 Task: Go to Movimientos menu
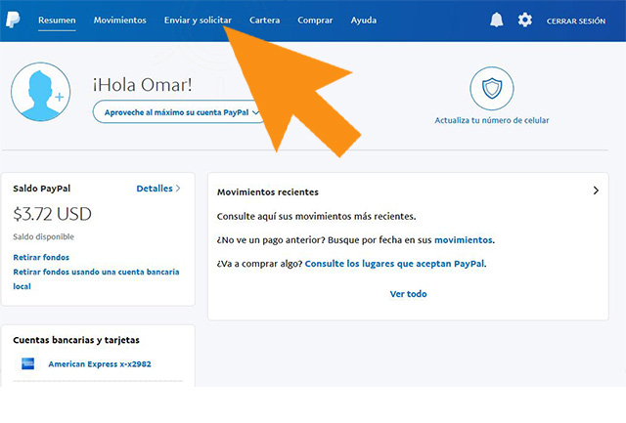119,20
